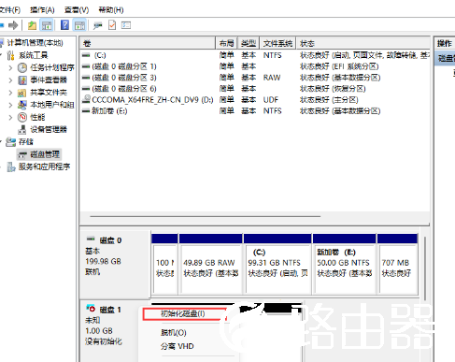The image size is (455, 362).
Task: Expand the Task Scheduler tree node
Action: click(10, 67)
